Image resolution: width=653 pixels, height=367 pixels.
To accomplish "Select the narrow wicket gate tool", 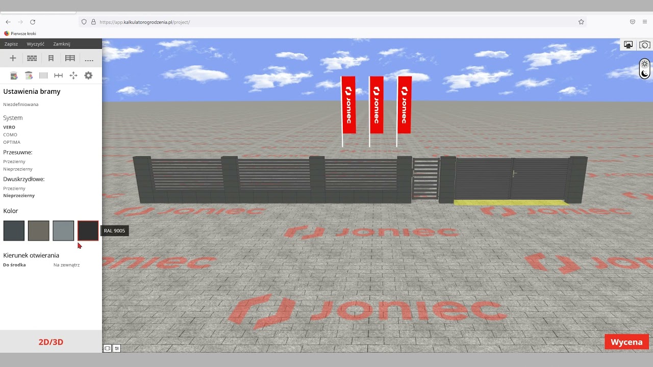I will pos(51,58).
